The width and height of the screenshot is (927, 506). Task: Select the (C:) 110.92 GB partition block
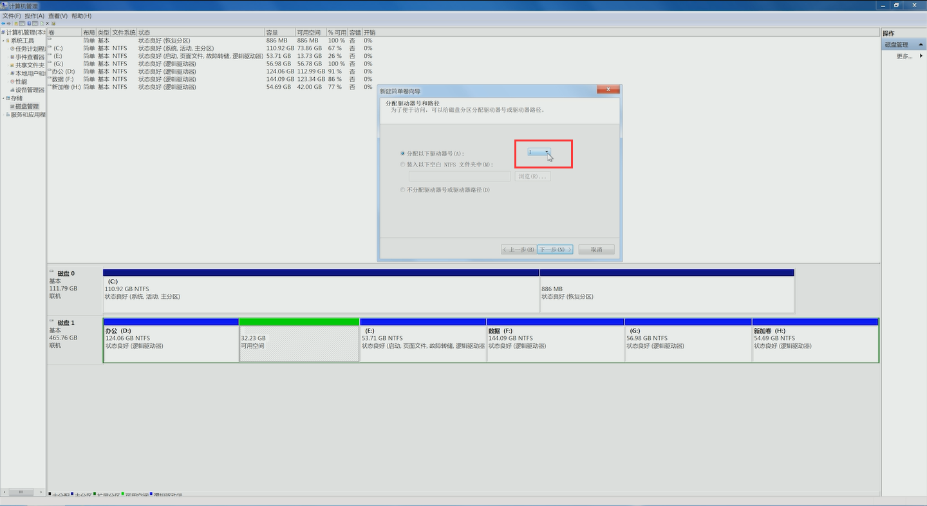click(321, 291)
